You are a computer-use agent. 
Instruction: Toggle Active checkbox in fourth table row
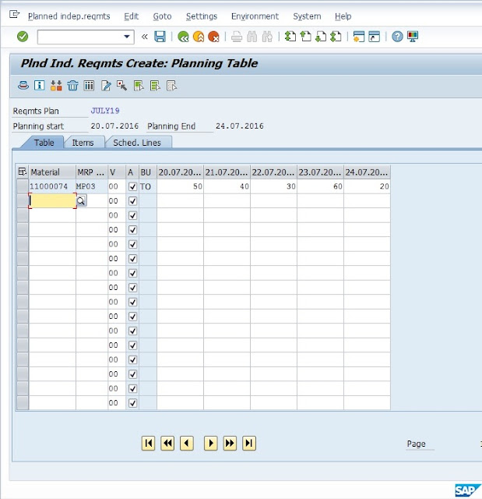click(x=132, y=230)
